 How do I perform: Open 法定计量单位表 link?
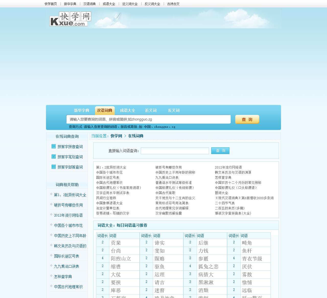pyautogui.click(x=108, y=208)
